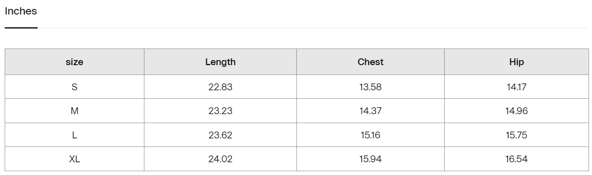Click the 24.02 length cell
The width and height of the screenshot is (592, 175).
[x=220, y=160]
